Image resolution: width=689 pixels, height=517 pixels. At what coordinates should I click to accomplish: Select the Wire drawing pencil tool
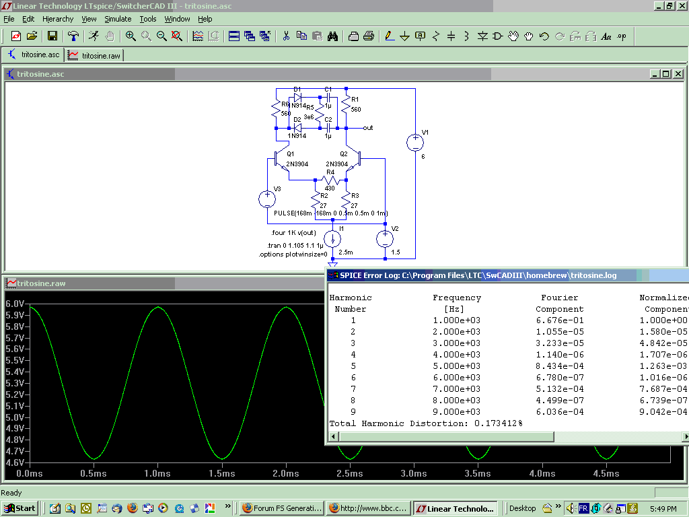pyautogui.click(x=389, y=36)
